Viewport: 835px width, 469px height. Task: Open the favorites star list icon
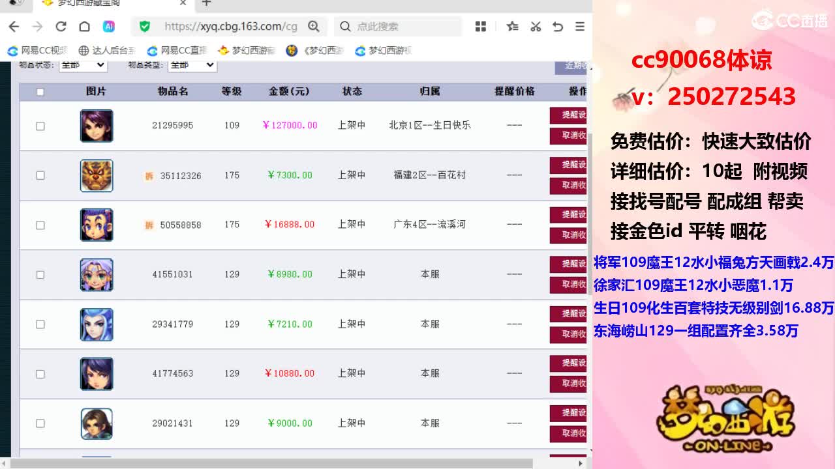tap(513, 27)
